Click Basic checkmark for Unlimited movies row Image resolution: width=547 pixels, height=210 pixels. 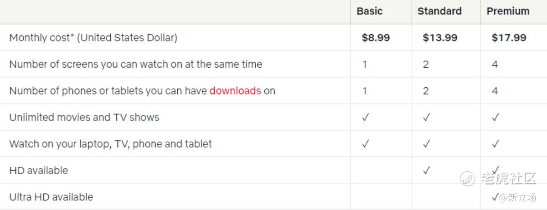tap(365, 117)
